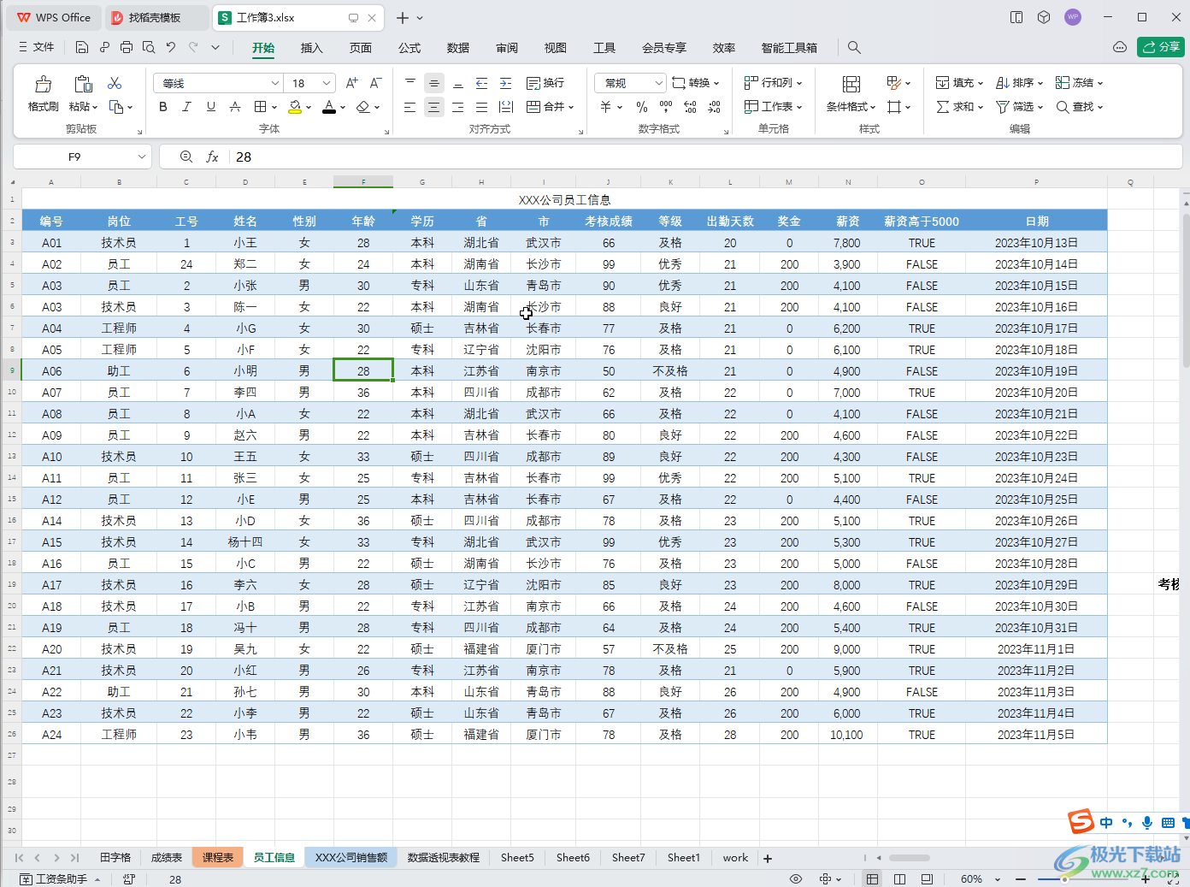This screenshot has height=887, width=1190.
Task: Toggle middle vertical alignment
Action: click(x=434, y=83)
